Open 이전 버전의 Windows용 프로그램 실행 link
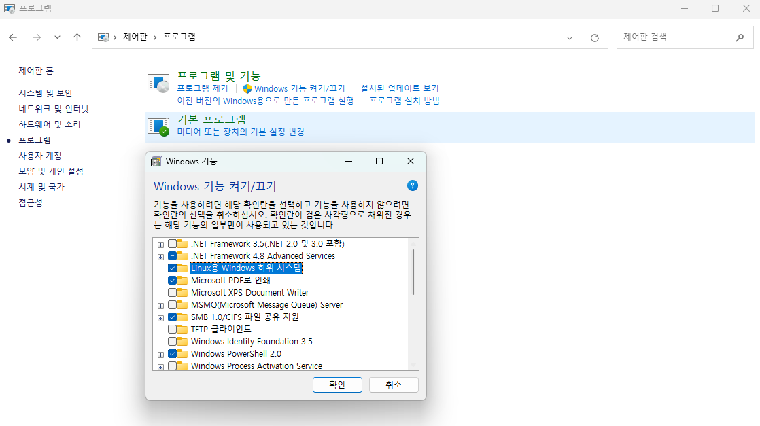Screen dimensions: 760x426 point(266,101)
